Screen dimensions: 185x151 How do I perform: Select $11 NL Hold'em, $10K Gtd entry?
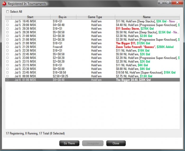[x=133, y=50]
